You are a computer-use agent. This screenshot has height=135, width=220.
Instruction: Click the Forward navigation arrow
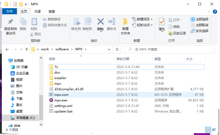pyautogui.click(x=15, y=49)
